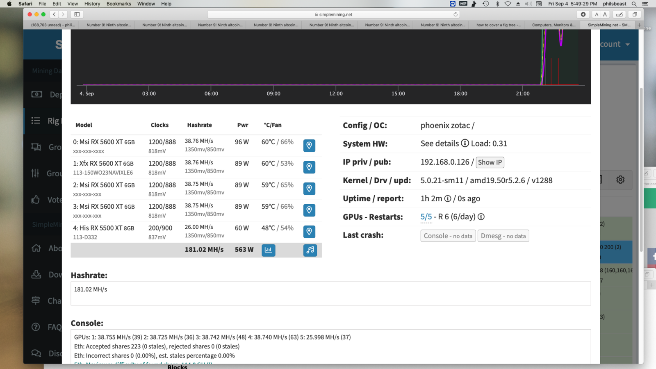656x369 pixels.
Task: Click the 21:00 marker on chart timeline
Action: (x=523, y=93)
